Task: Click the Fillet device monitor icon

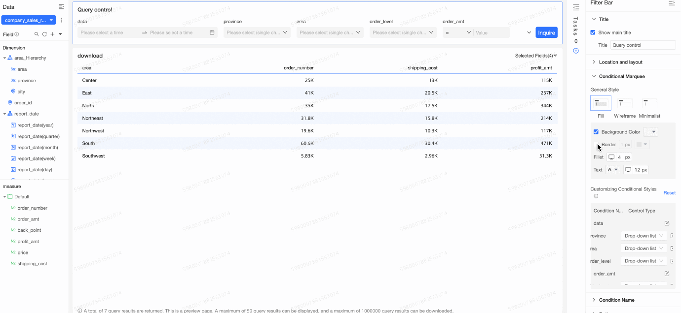Action: coord(611,157)
